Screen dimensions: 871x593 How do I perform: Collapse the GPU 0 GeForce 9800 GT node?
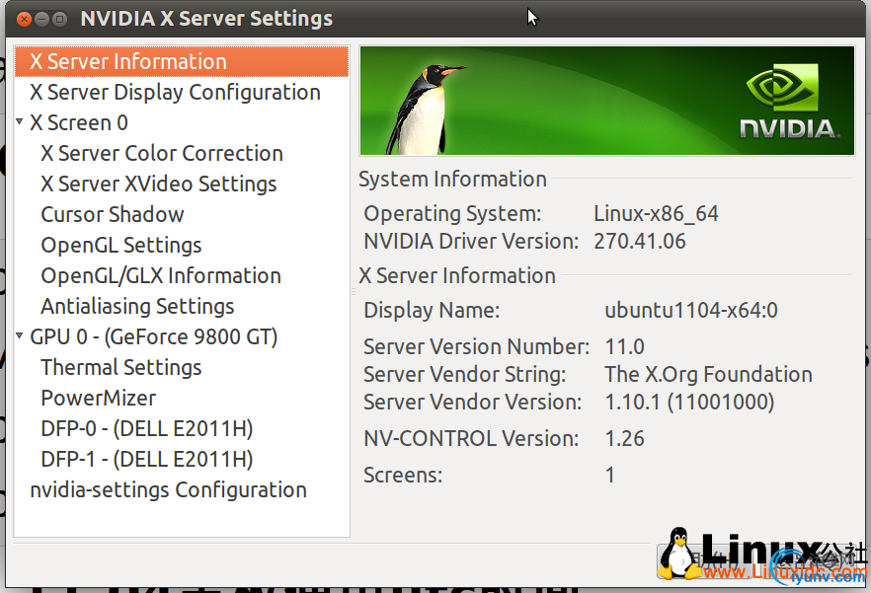[20, 336]
